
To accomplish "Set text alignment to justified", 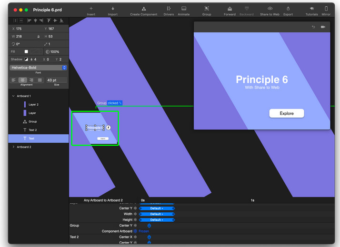I will tap(40, 80).
